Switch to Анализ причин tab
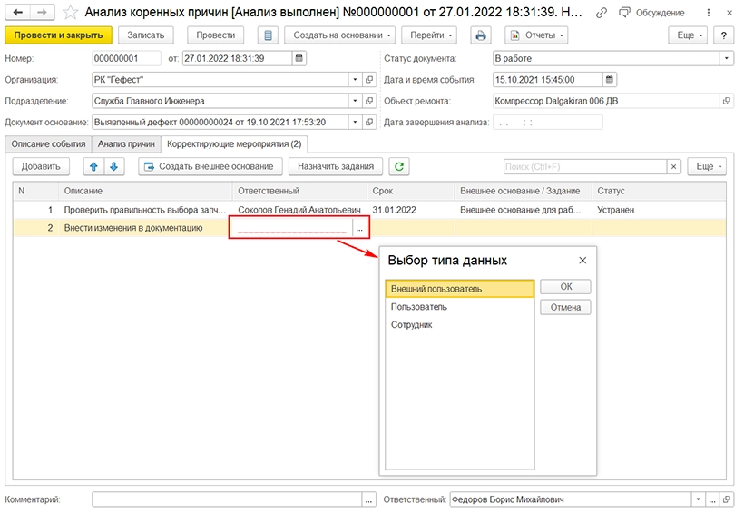 pos(126,143)
